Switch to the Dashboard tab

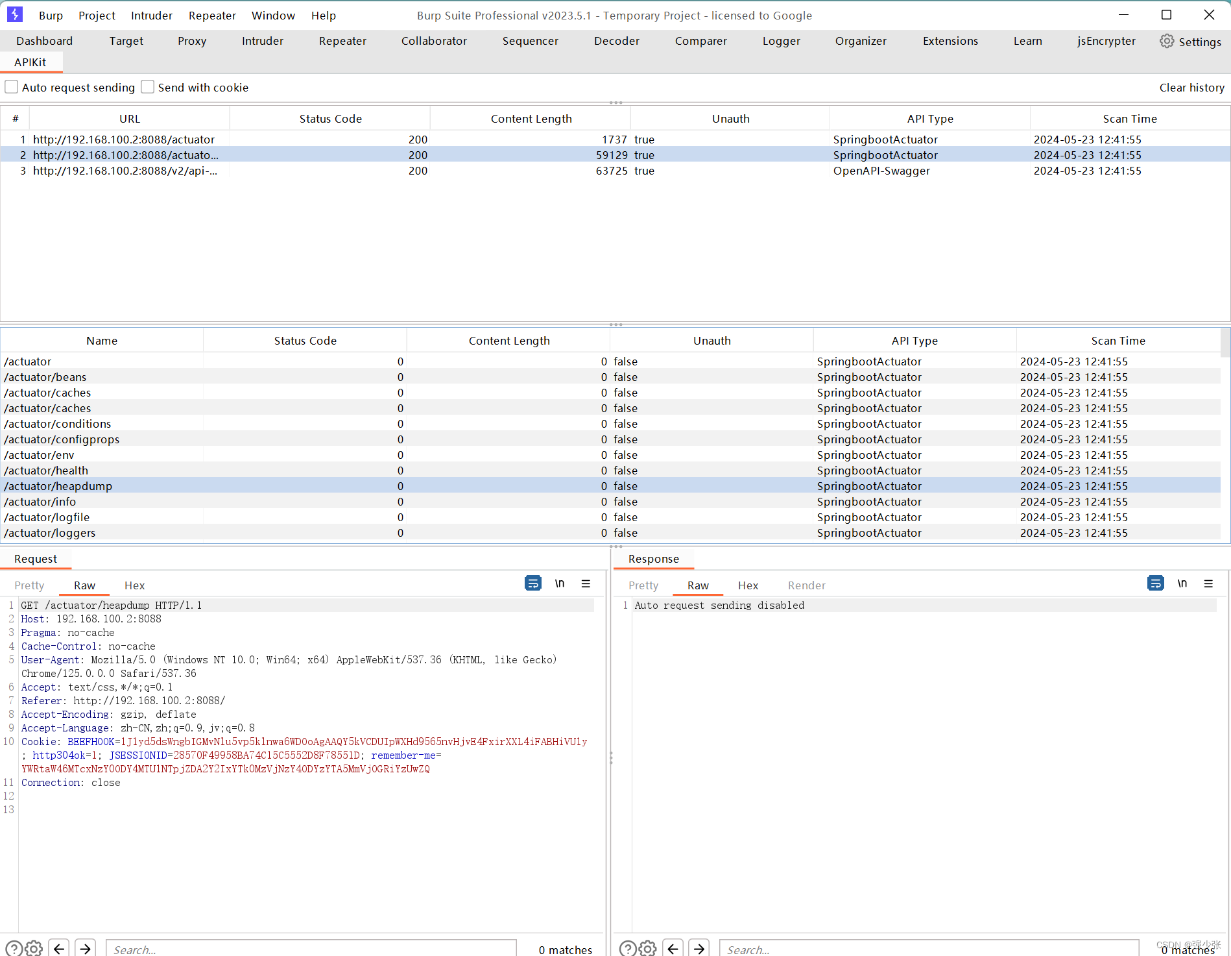coord(44,41)
